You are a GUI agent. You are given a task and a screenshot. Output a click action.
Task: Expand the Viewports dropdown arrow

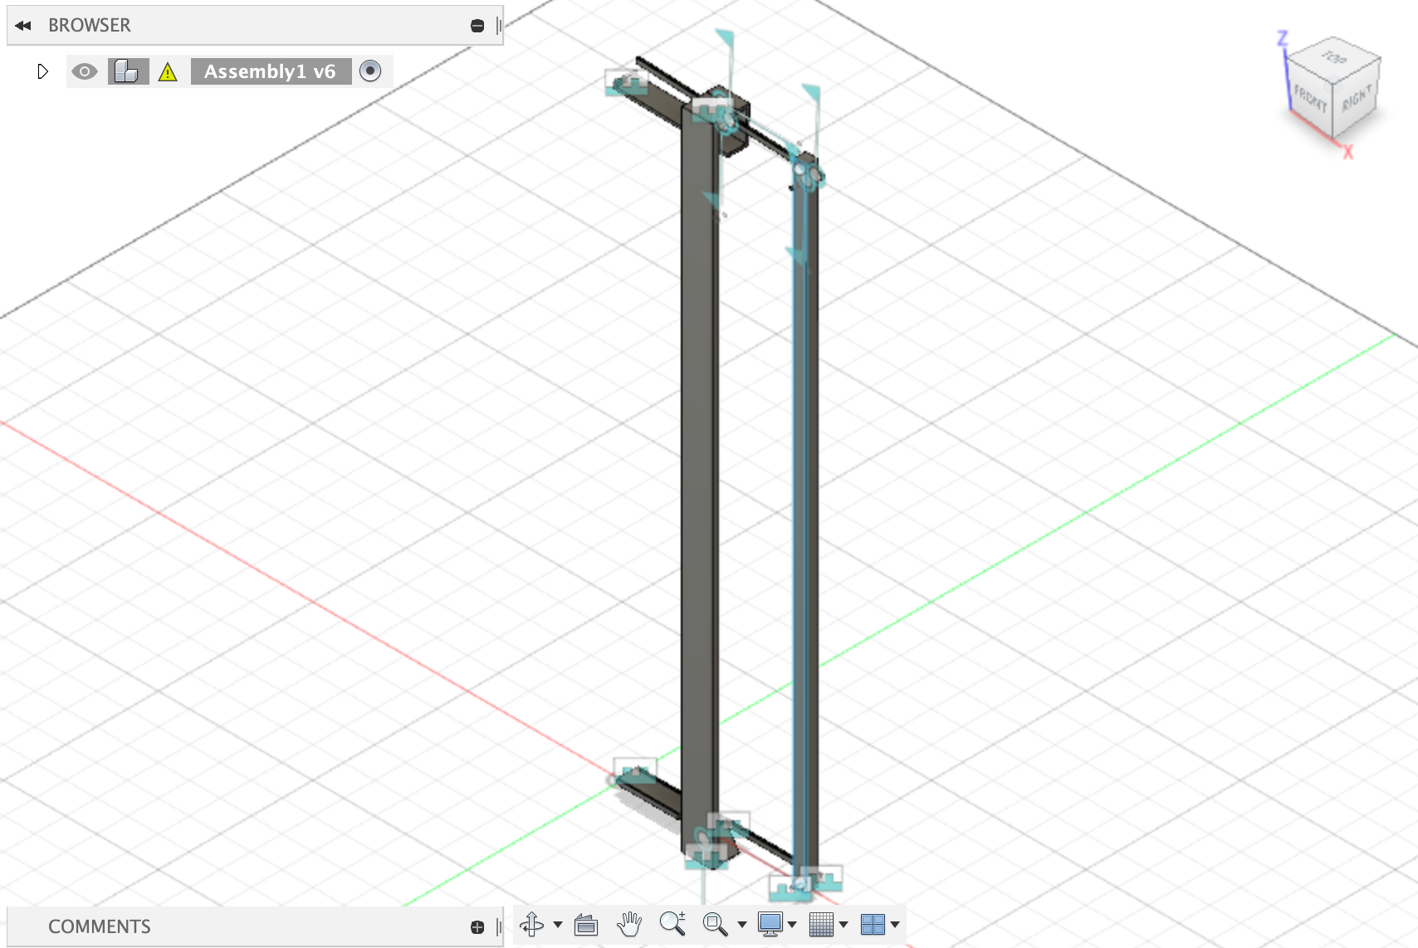coord(895,924)
